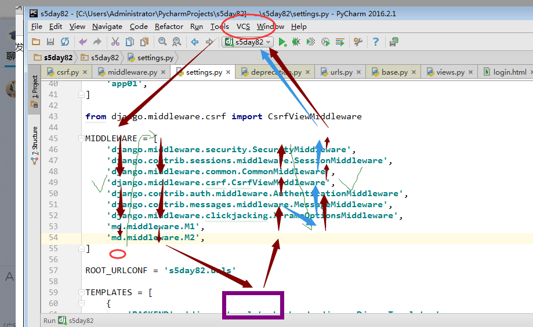
Task: Close the base.py tab
Action: [x=414, y=72]
